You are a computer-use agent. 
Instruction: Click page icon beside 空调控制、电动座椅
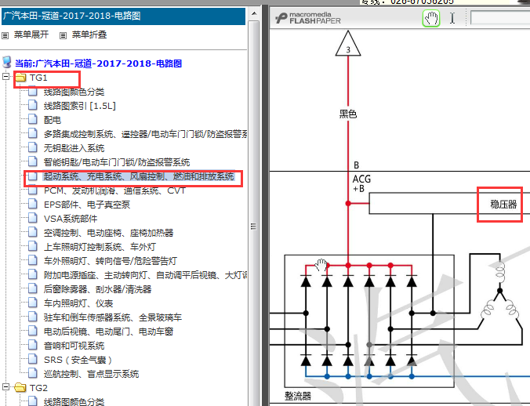point(33,232)
